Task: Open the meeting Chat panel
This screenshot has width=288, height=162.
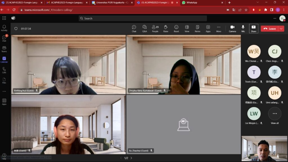Action: (x=134, y=28)
